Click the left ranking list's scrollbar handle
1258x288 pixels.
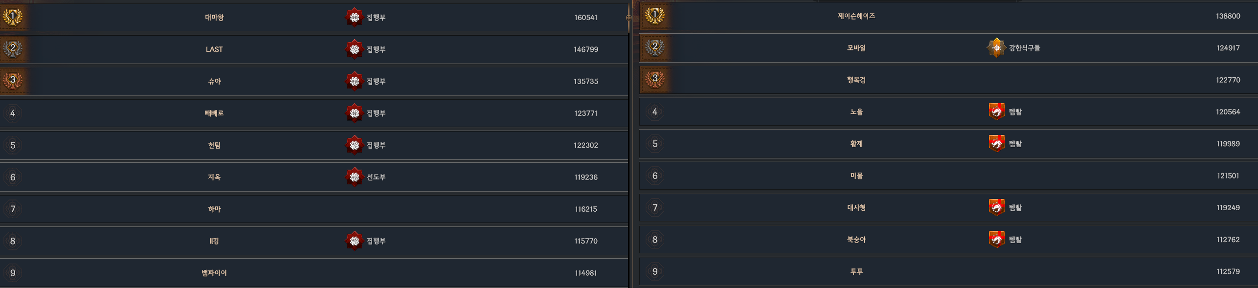point(629,18)
